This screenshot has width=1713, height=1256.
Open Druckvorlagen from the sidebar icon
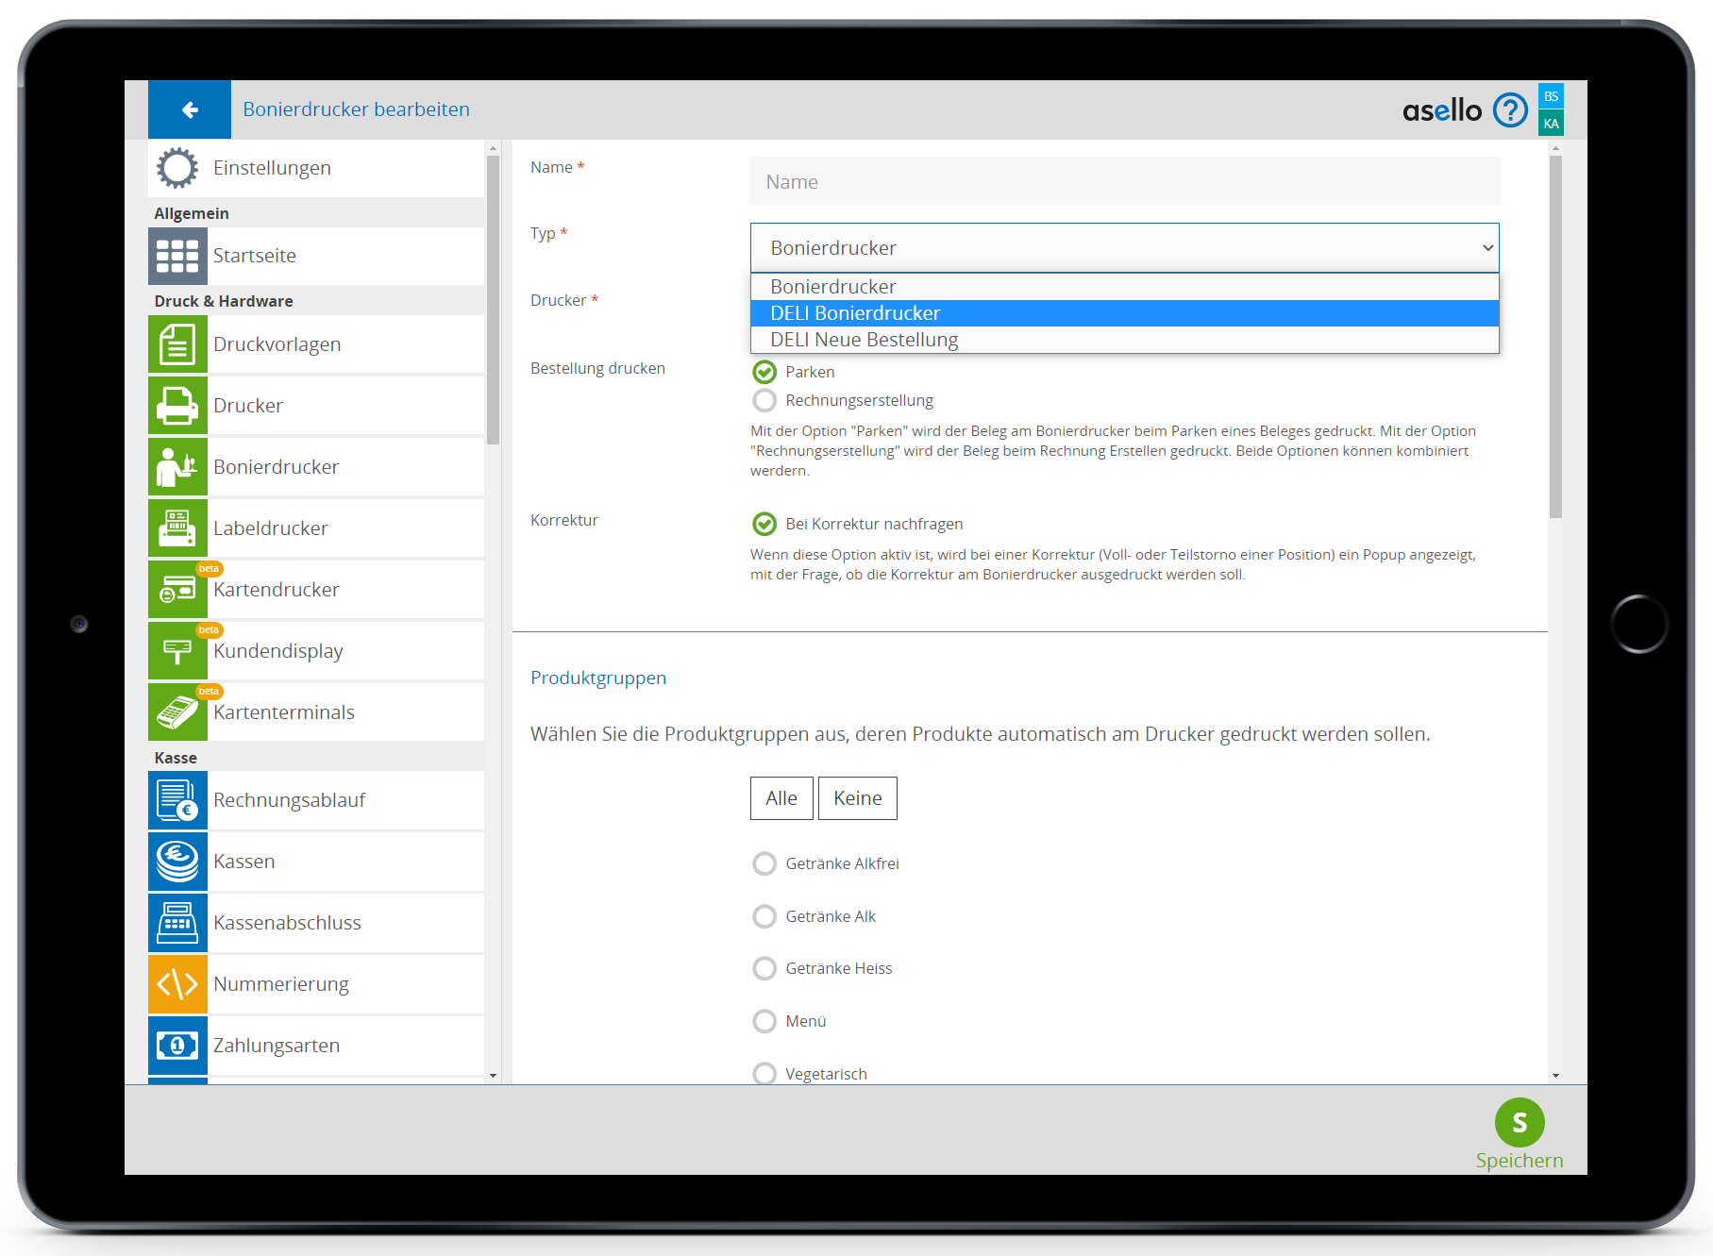point(177,344)
